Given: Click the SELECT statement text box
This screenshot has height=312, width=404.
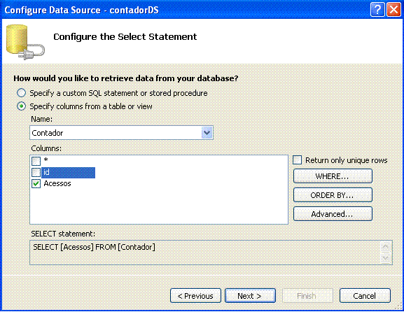Looking at the screenshot, I should pos(205,253).
